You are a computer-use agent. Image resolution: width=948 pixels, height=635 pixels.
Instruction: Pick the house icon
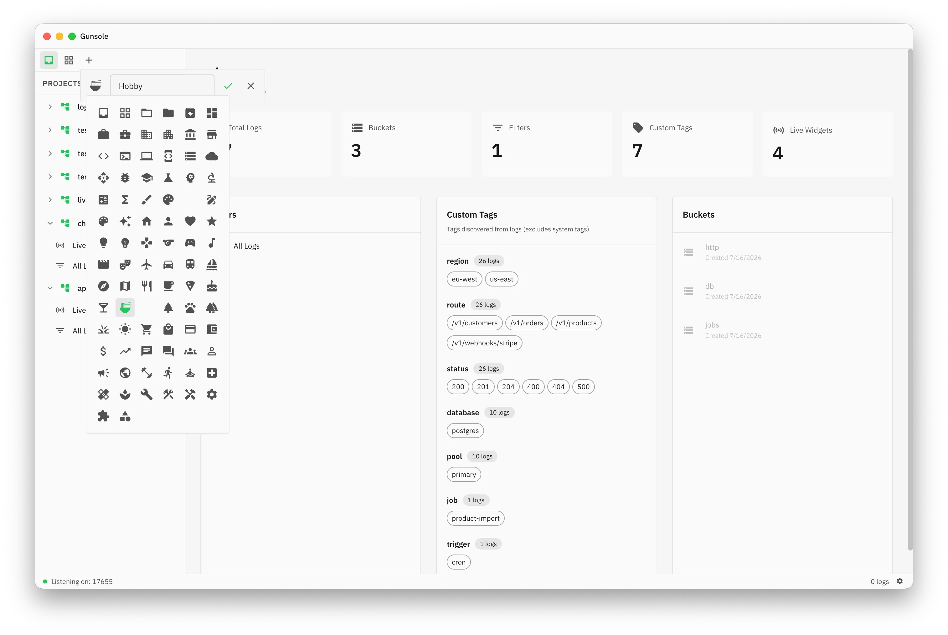coord(147,221)
